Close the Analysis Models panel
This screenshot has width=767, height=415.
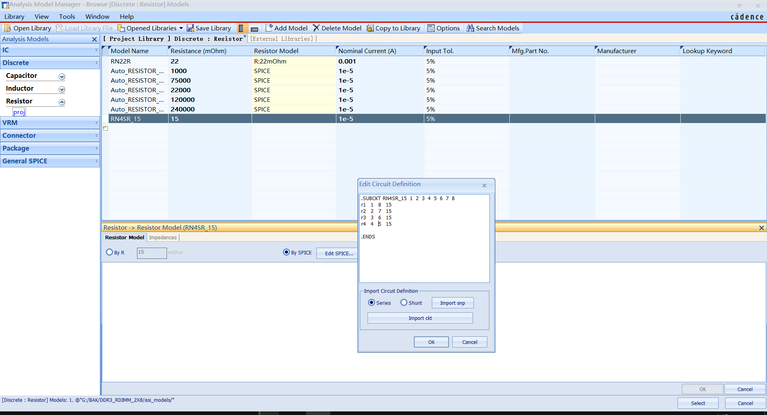(94, 39)
